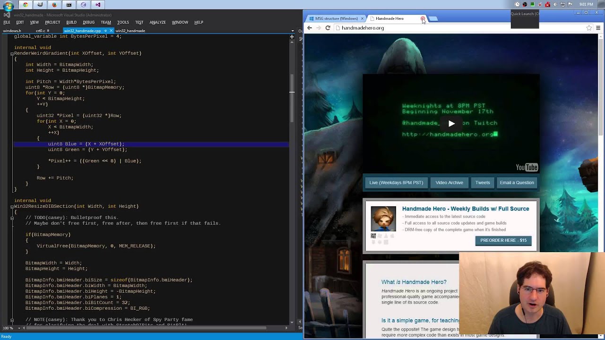Go back in the Chrome browser
The height and width of the screenshot is (340, 605).
(x=310, y=28)
